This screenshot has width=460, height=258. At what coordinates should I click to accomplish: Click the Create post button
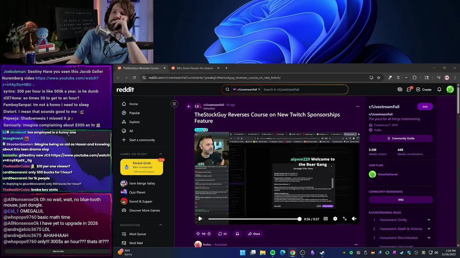(424, 90)
